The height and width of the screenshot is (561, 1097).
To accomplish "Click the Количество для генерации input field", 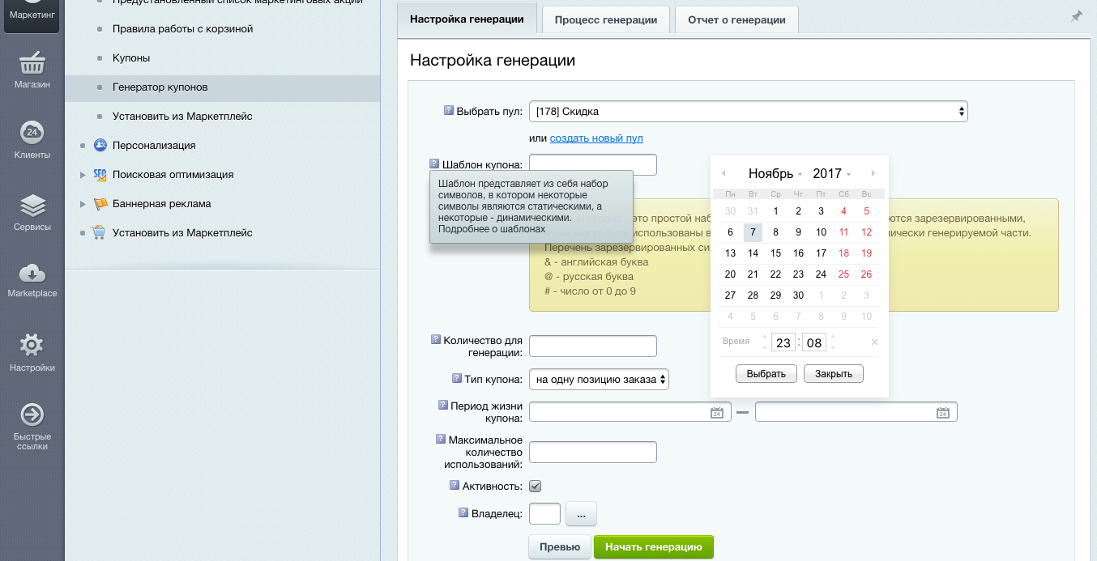I will coord(592,346).
